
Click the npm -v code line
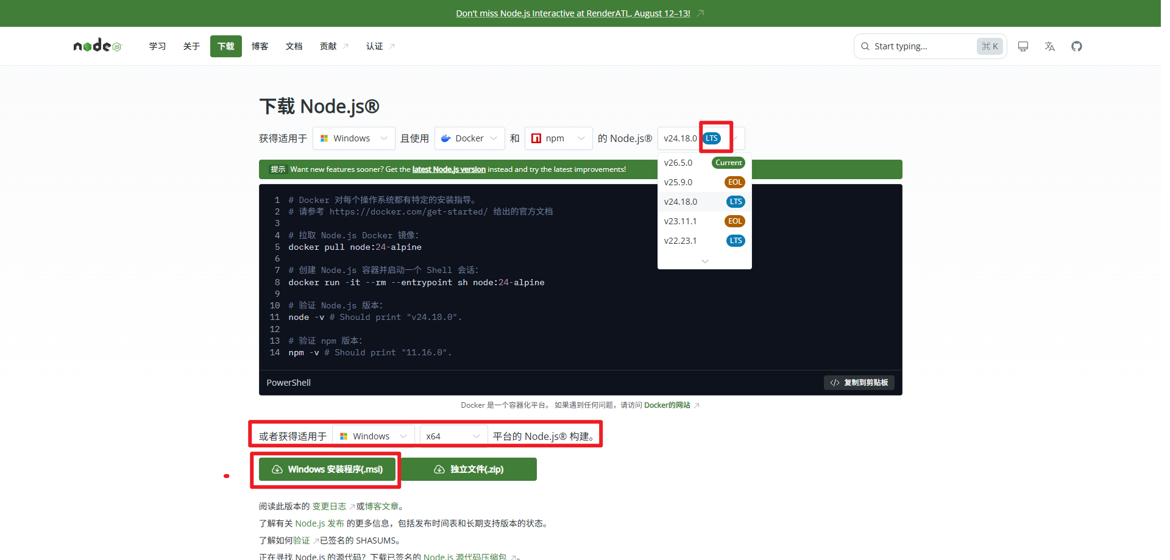[370, 353]
